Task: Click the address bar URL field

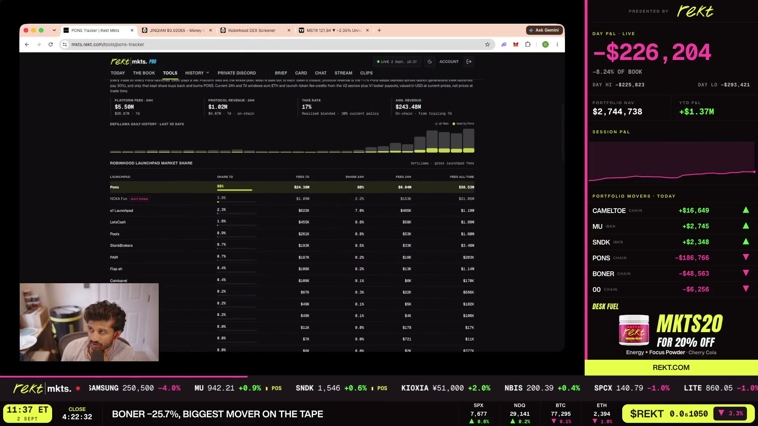Action: tap(276, 45)
